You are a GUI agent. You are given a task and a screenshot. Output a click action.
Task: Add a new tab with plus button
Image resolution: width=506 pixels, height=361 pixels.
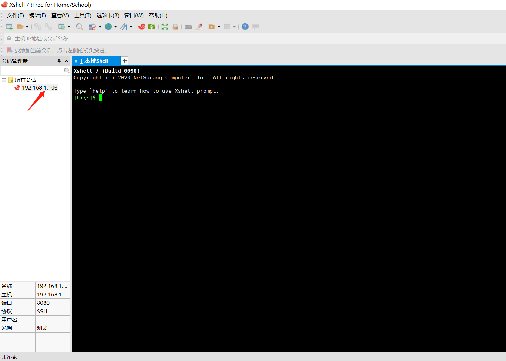click(124, 61)
